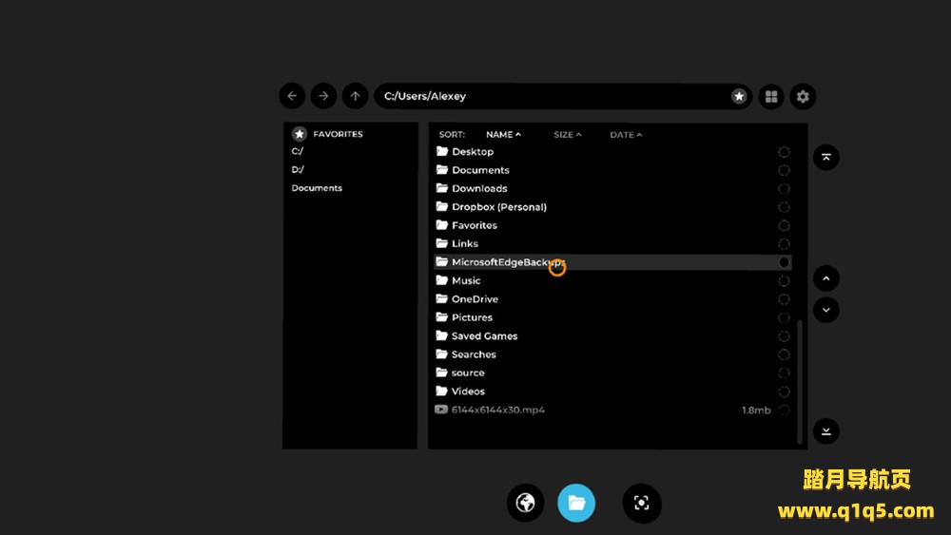The width and height of the screenshot is (951, 535).
Task: Select the local files folder tab
Action: [x=576, y=503]
